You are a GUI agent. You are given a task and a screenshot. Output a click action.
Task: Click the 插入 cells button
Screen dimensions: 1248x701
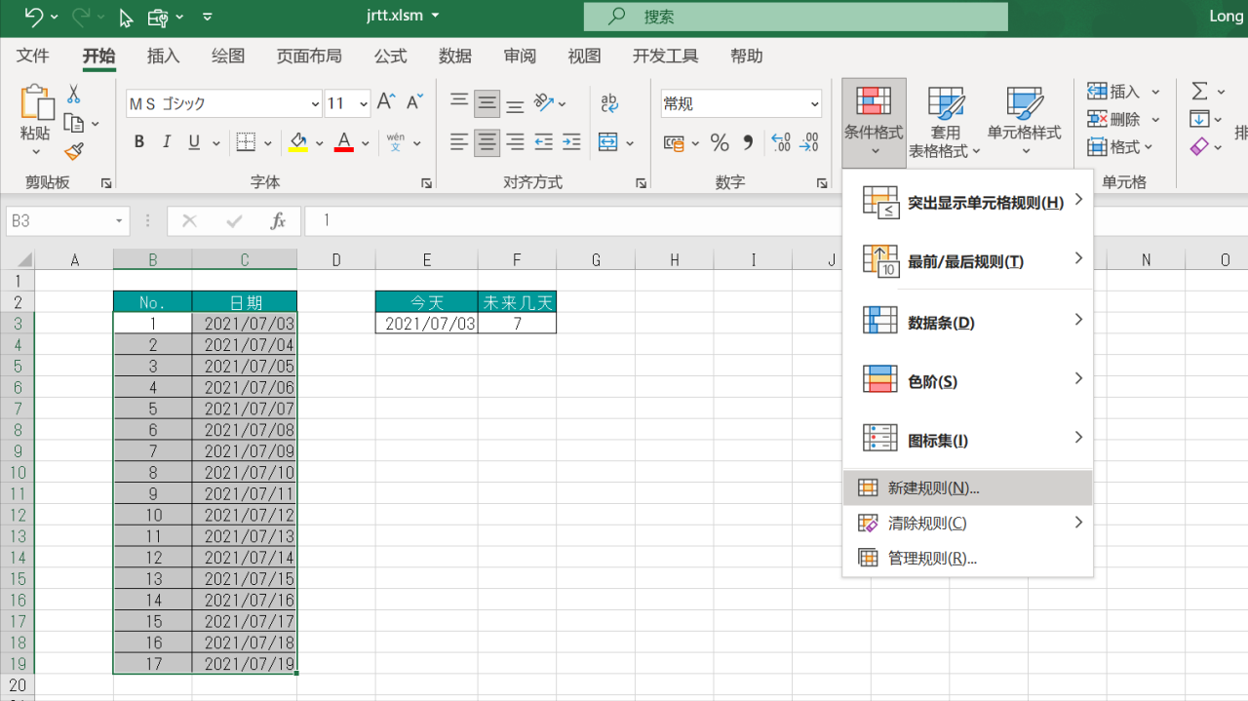coord(1124,92)
